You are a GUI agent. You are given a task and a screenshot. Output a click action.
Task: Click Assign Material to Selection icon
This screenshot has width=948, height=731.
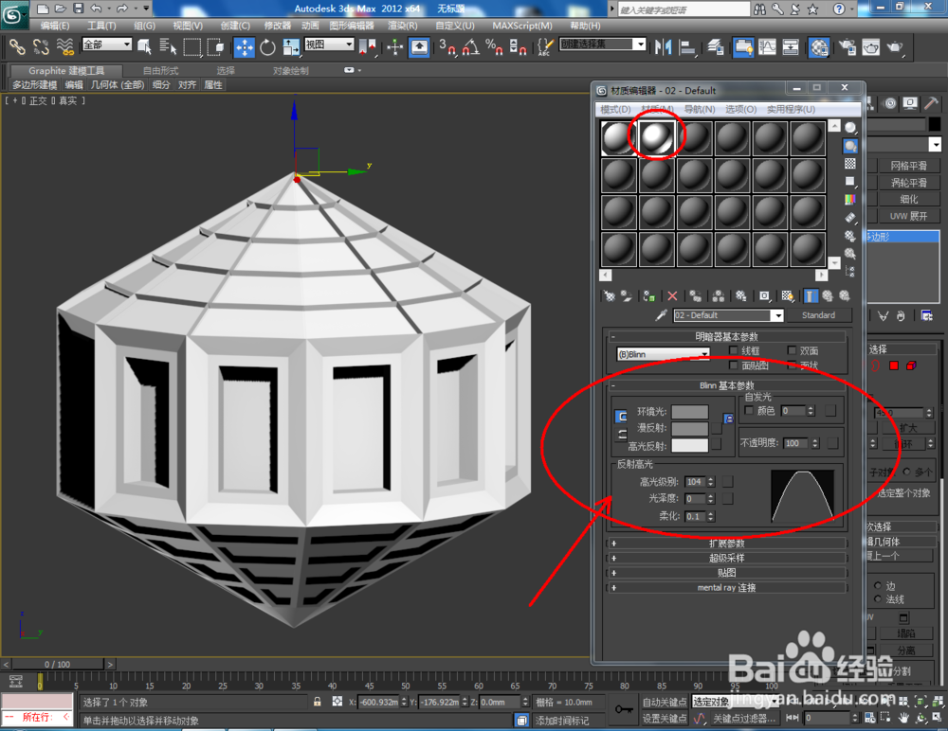pos(649,296)
